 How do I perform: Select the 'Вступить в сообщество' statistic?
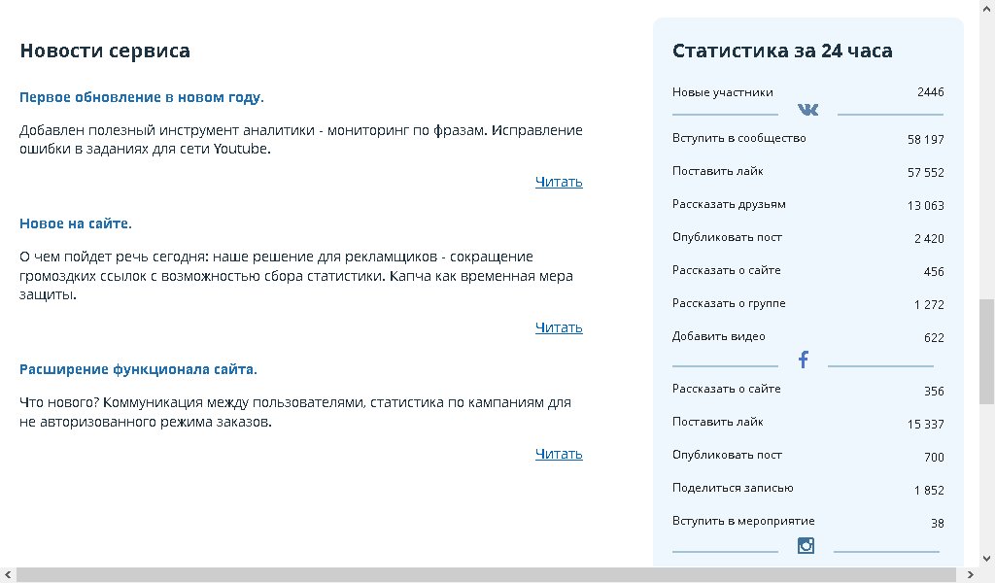(x=739, y=138)
